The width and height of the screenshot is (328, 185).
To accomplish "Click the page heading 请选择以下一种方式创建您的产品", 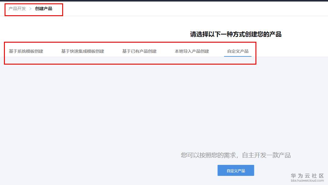I will point(236,34).
